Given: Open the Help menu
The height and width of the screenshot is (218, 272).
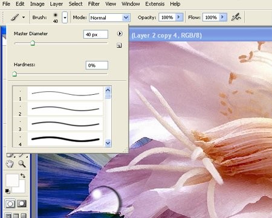Looking at the screenshot, I should pyautogui.click(x=175, y=4).
